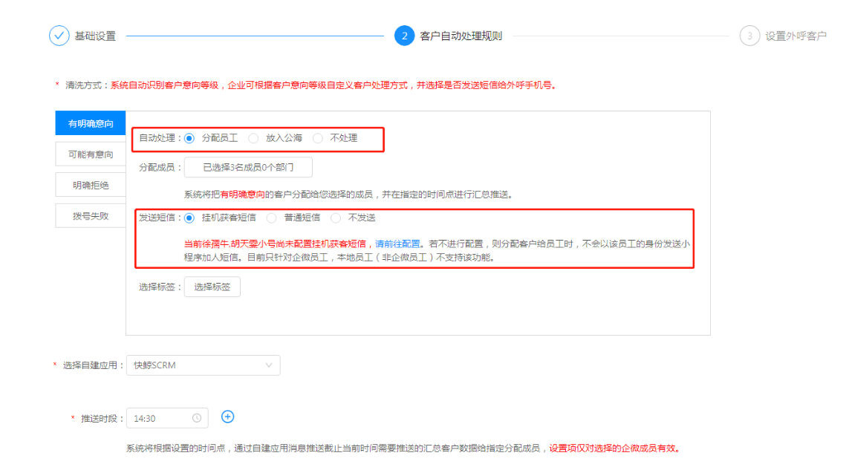The height and width of the screenshot is (470, 849).
Task: Open the 14:30 push time picker
Action: pyautogui.click(x=167, y=418)
